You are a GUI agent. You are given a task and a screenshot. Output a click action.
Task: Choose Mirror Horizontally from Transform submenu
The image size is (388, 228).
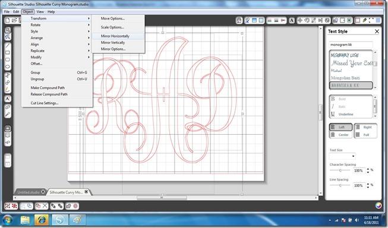(x=118, y=36)
